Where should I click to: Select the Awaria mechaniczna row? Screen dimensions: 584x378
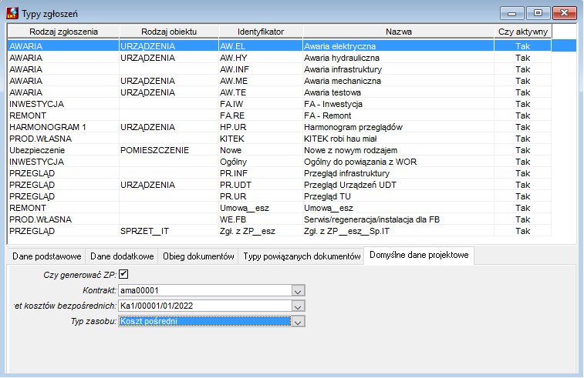coord(279,81)
